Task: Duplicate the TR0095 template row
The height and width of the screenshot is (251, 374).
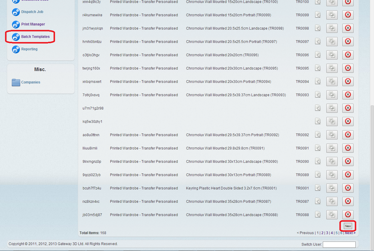Action: 332,68
